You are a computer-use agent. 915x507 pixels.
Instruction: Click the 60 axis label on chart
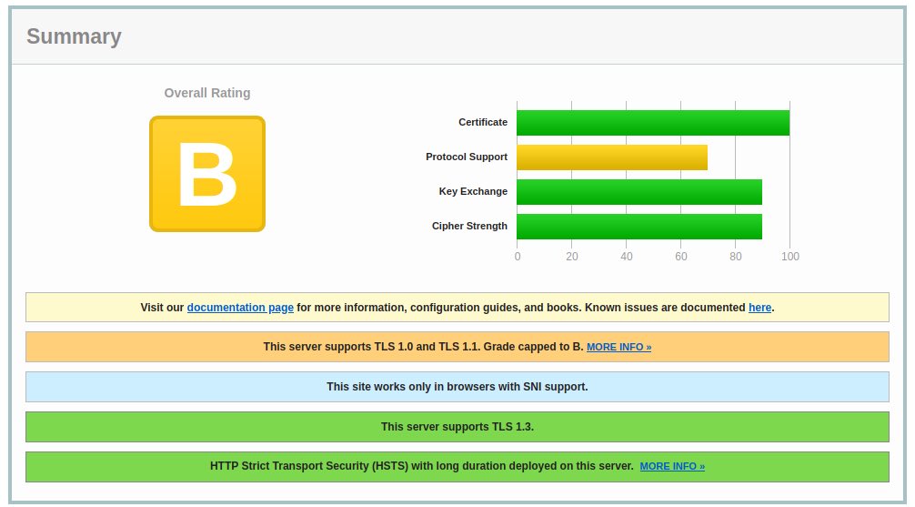(x=681, y=257)
